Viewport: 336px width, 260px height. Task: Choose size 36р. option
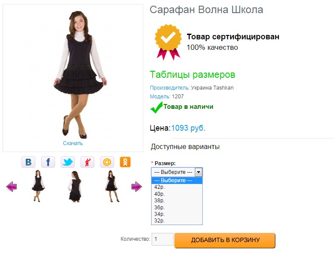pos(159,207)
